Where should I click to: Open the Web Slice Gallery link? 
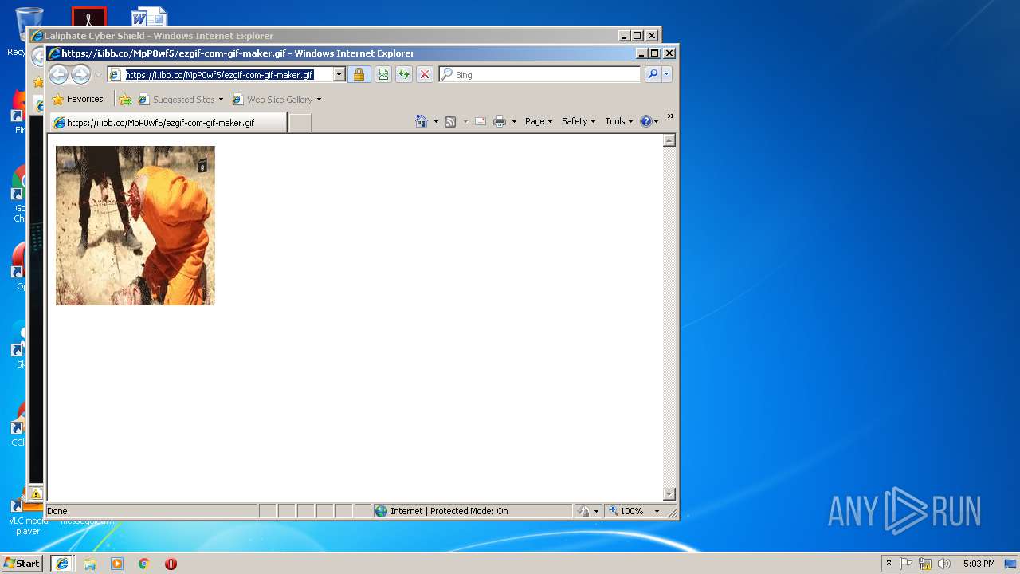click(x=277, y=100)
